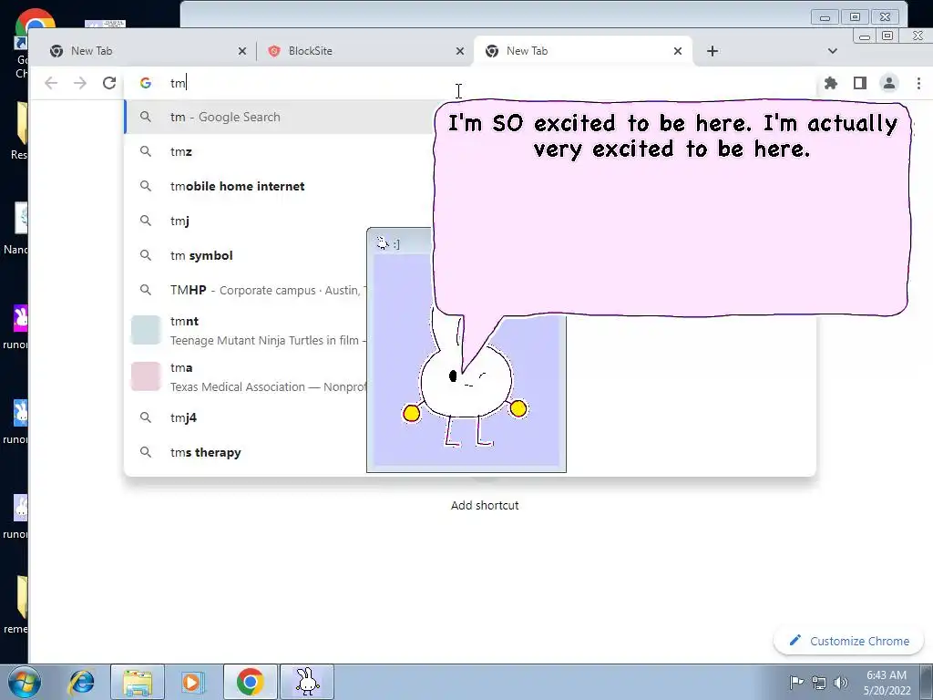Click the Chrome taskbar button
933x700 pixels.
pyautogui.click(x=251, y=682)
